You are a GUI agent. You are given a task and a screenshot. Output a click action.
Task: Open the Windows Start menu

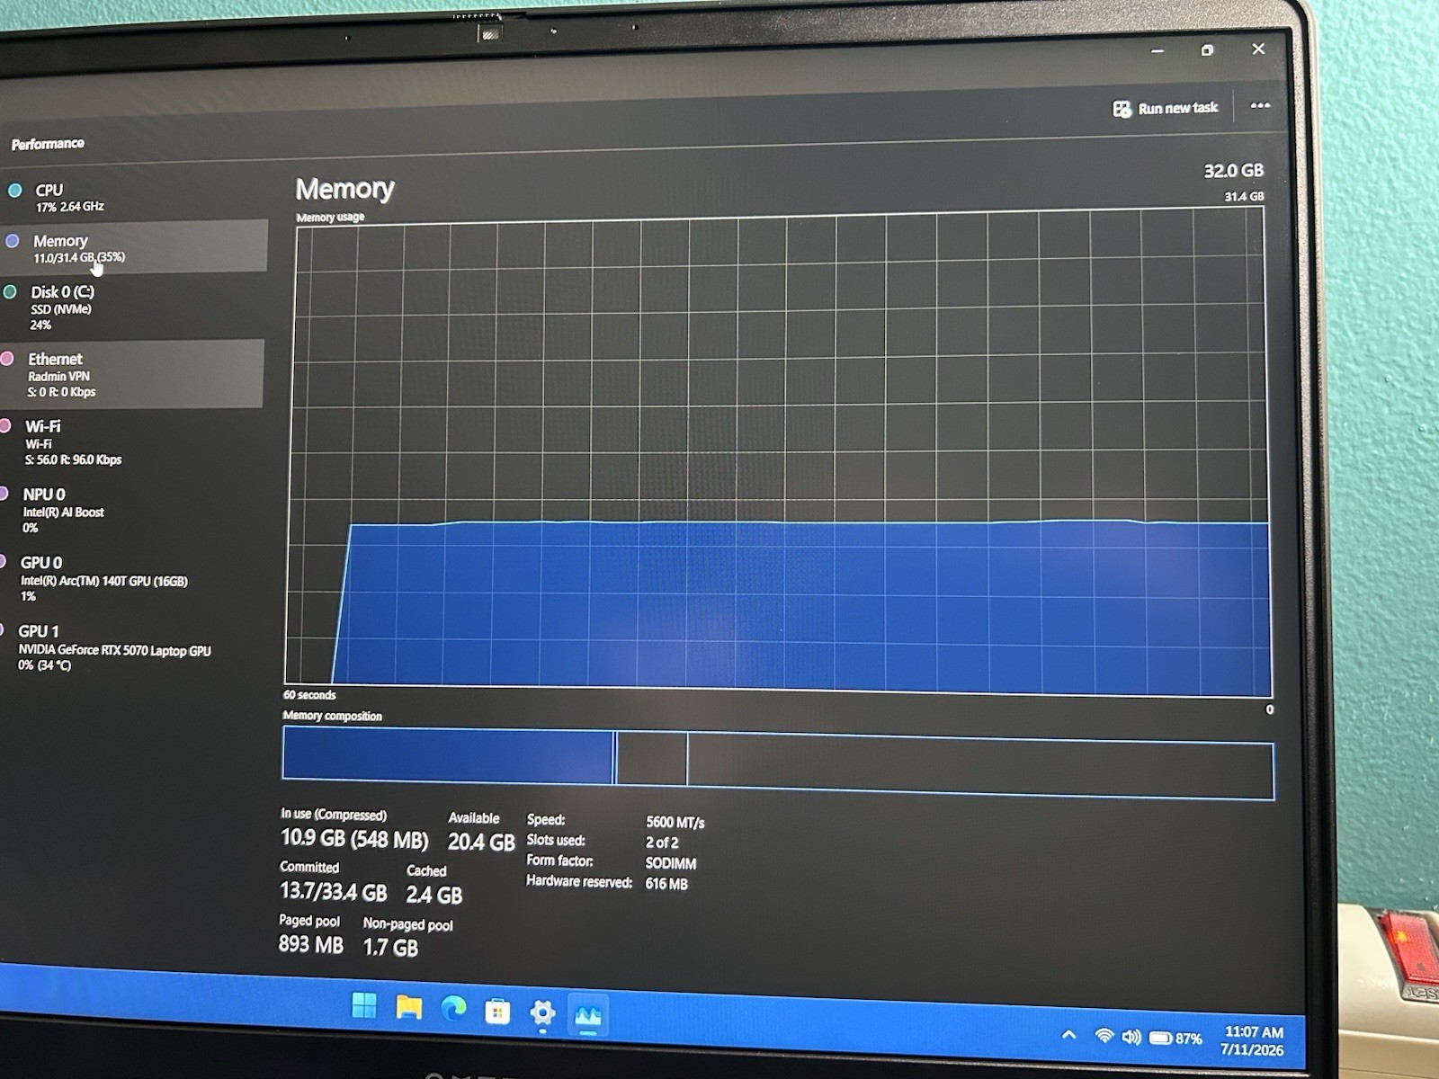point(364,1004)
